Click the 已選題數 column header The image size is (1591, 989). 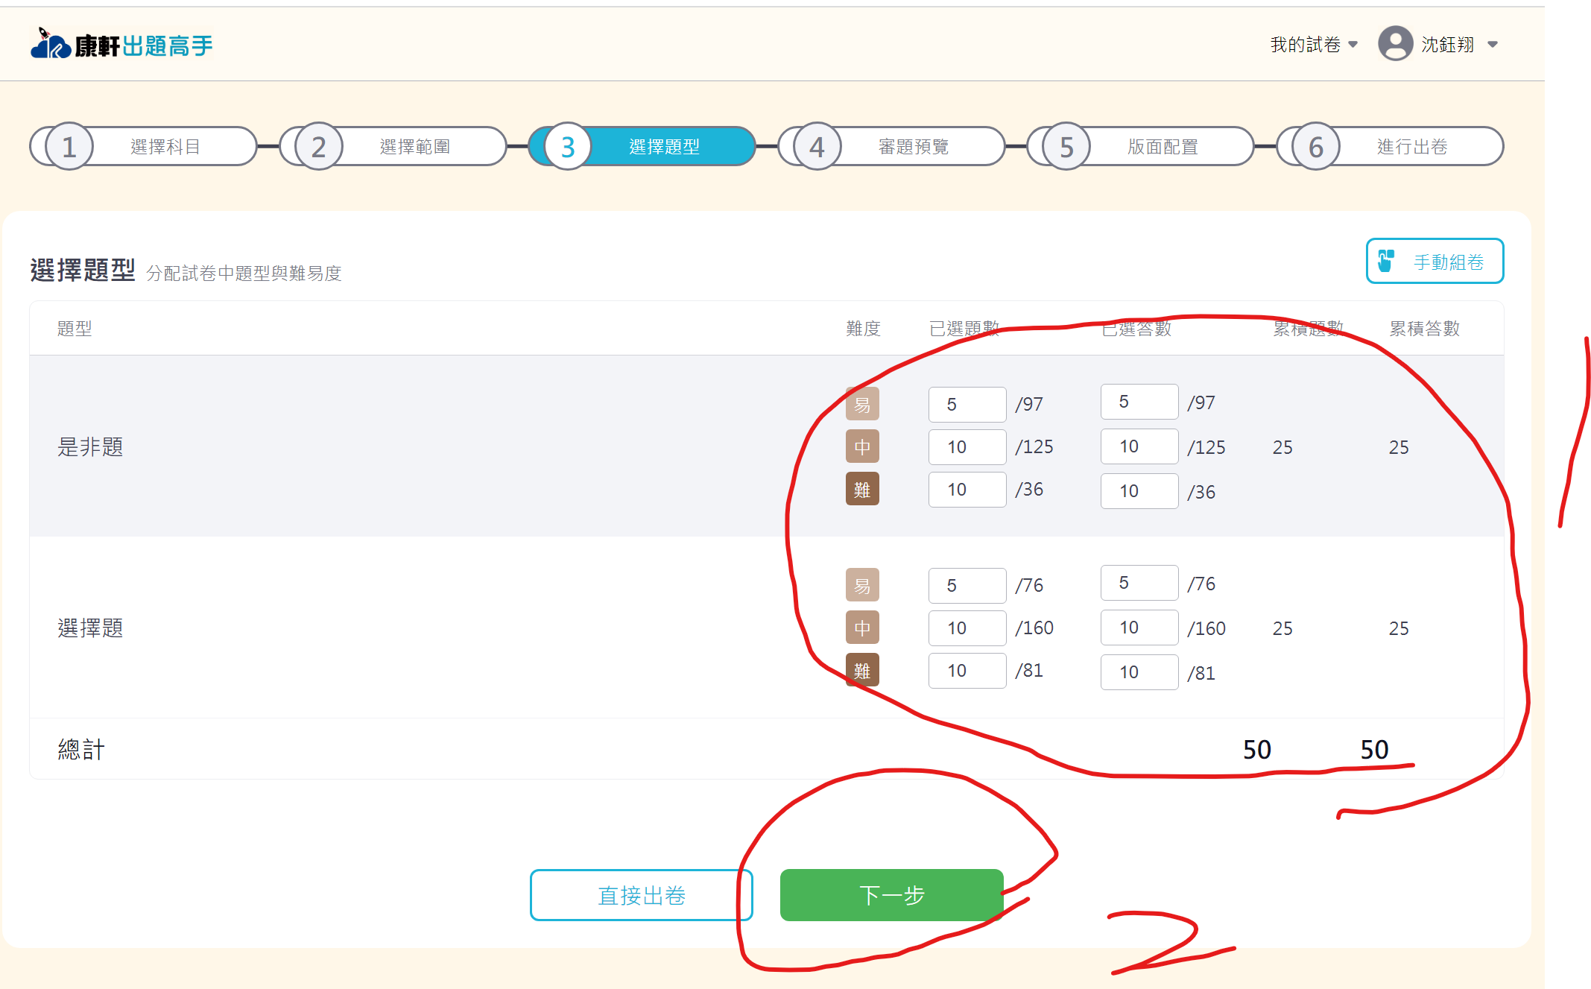964,328
